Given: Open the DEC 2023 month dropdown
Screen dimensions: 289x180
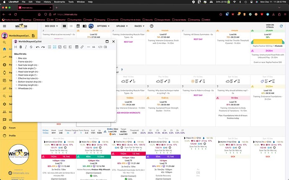Looking at the screenshot, I should 52,26.
